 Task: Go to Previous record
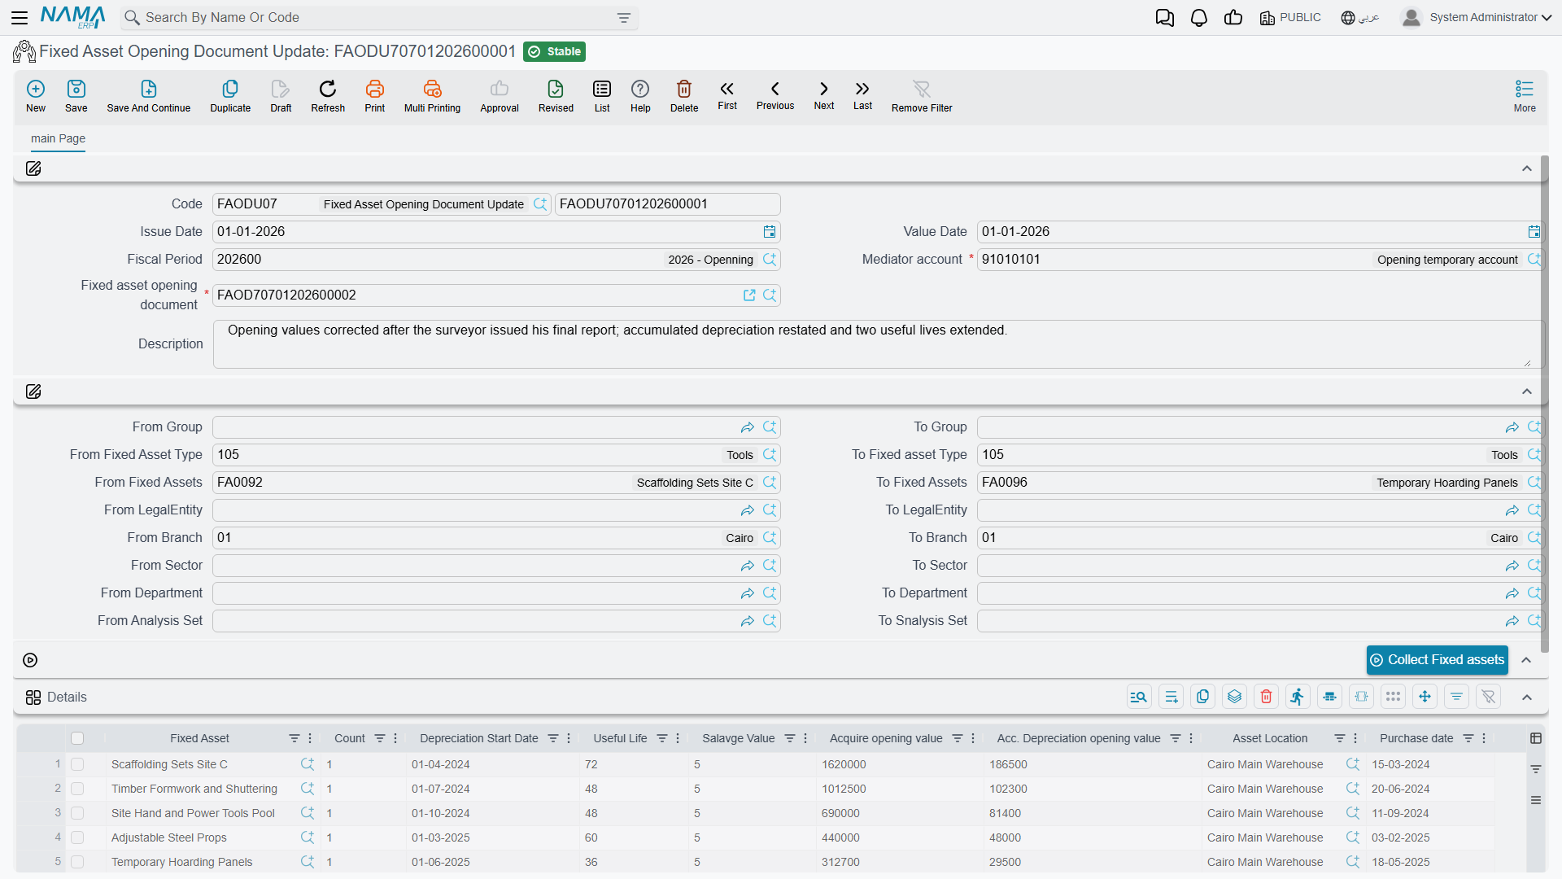[775, 95]
